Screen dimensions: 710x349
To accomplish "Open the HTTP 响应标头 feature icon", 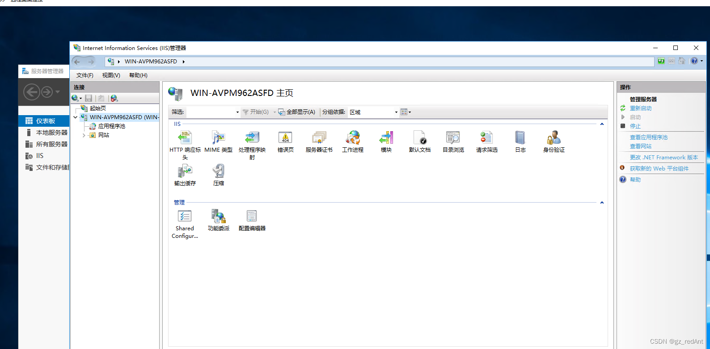I will point(185,137).
